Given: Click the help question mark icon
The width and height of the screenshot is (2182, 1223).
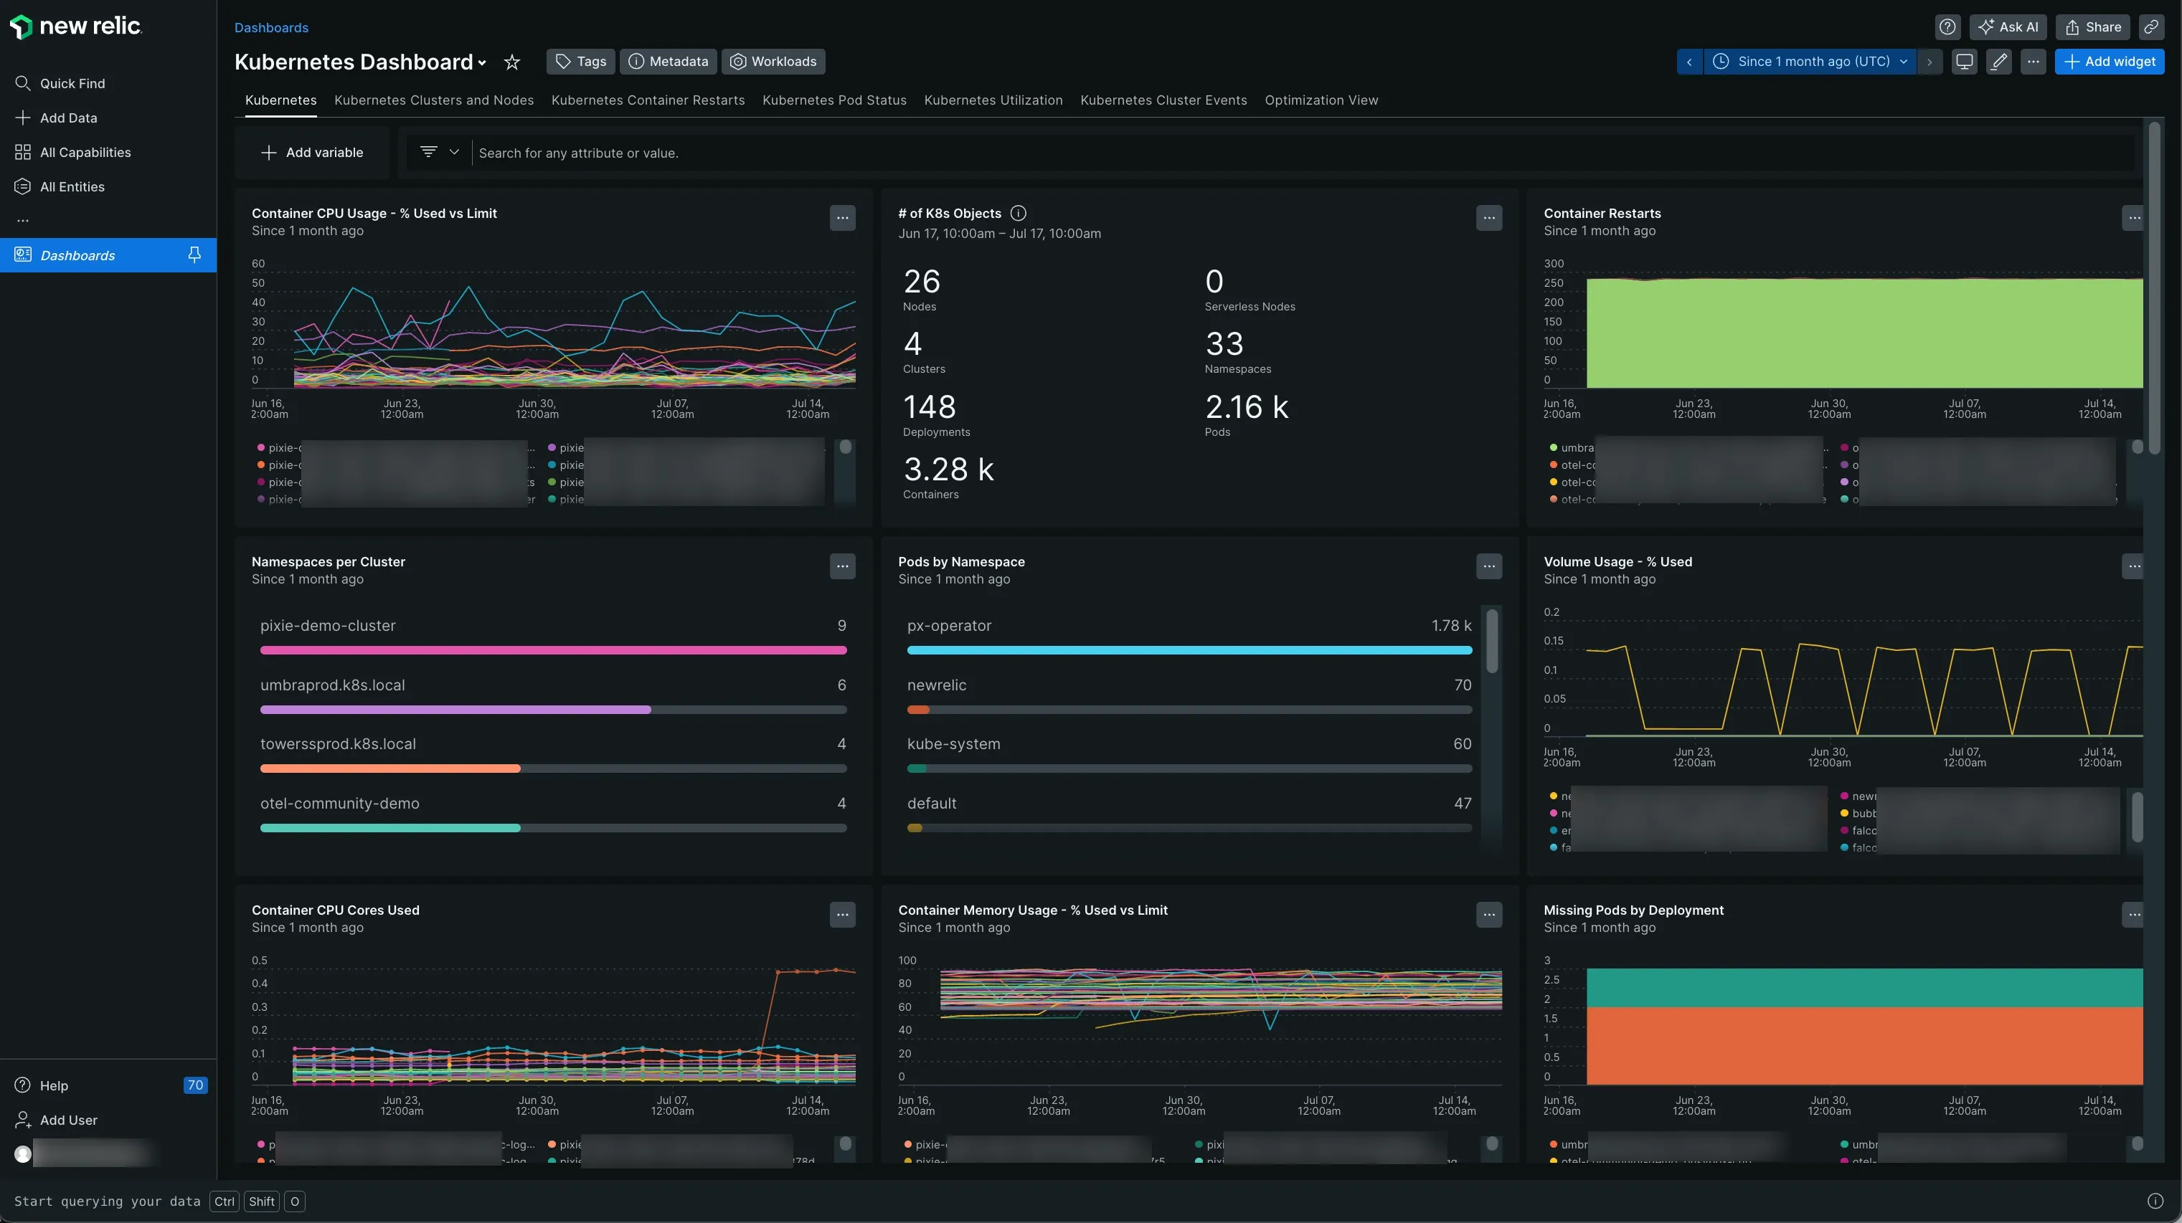Looking at the screenshot, I should (x=1947, y=27).
